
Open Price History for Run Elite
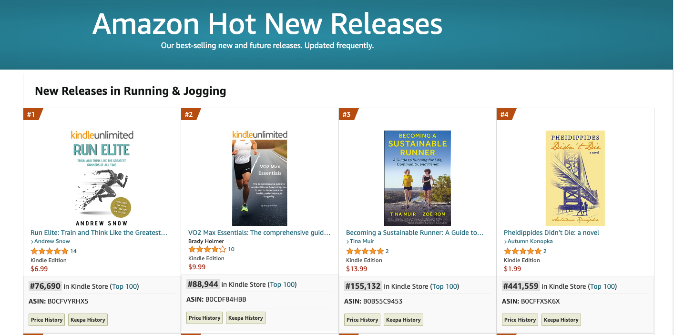tap(46, 320)
